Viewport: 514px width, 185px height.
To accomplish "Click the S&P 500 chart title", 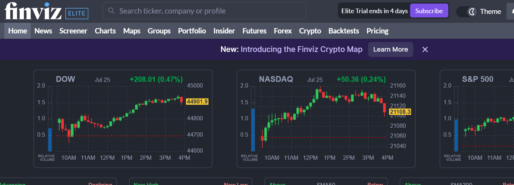I will [478, 79].
